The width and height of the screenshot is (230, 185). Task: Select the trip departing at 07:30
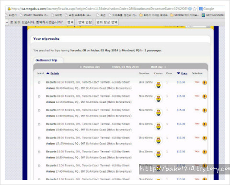click(39, 110)
